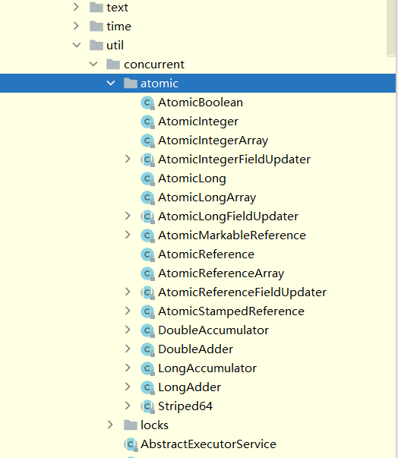The width and height of the screenshot is (398, 458).
Task: Select the atomic package label
Action: pyautogui.click(x=160, y=84)
